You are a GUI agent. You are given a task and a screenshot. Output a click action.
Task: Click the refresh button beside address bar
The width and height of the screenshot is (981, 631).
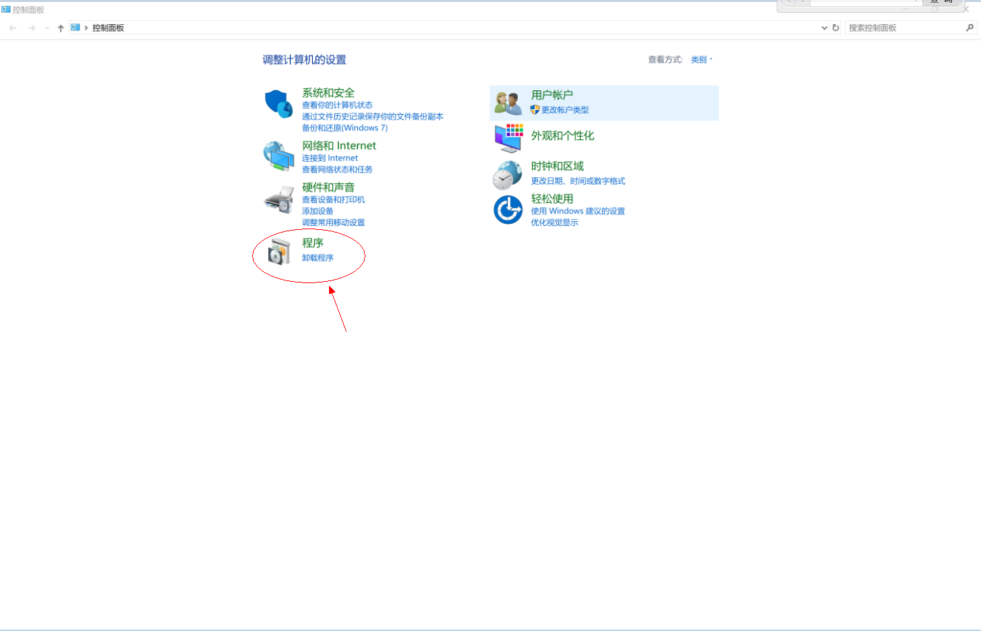point(835,28)
